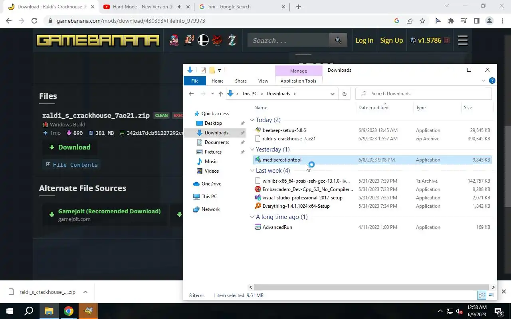Select Pictures in navigation pane
The width and height of the screenshot is (511, 319).
coord(213,152)
